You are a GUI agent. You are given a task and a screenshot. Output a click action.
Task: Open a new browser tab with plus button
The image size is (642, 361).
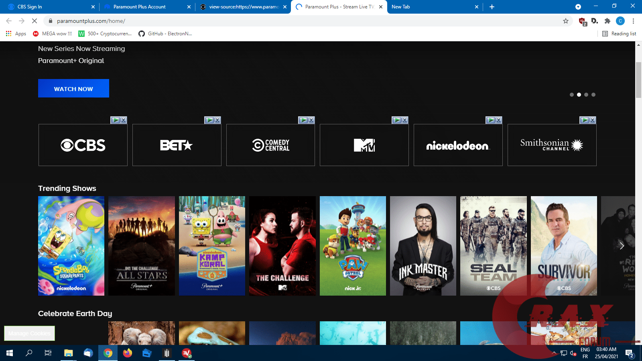coord(492,7)
